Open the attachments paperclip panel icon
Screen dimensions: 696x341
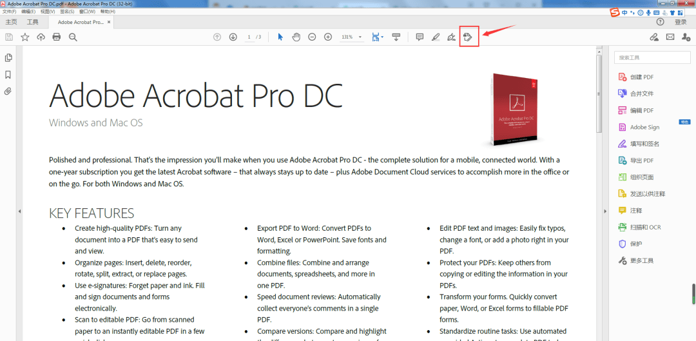[x=8, y=92]
